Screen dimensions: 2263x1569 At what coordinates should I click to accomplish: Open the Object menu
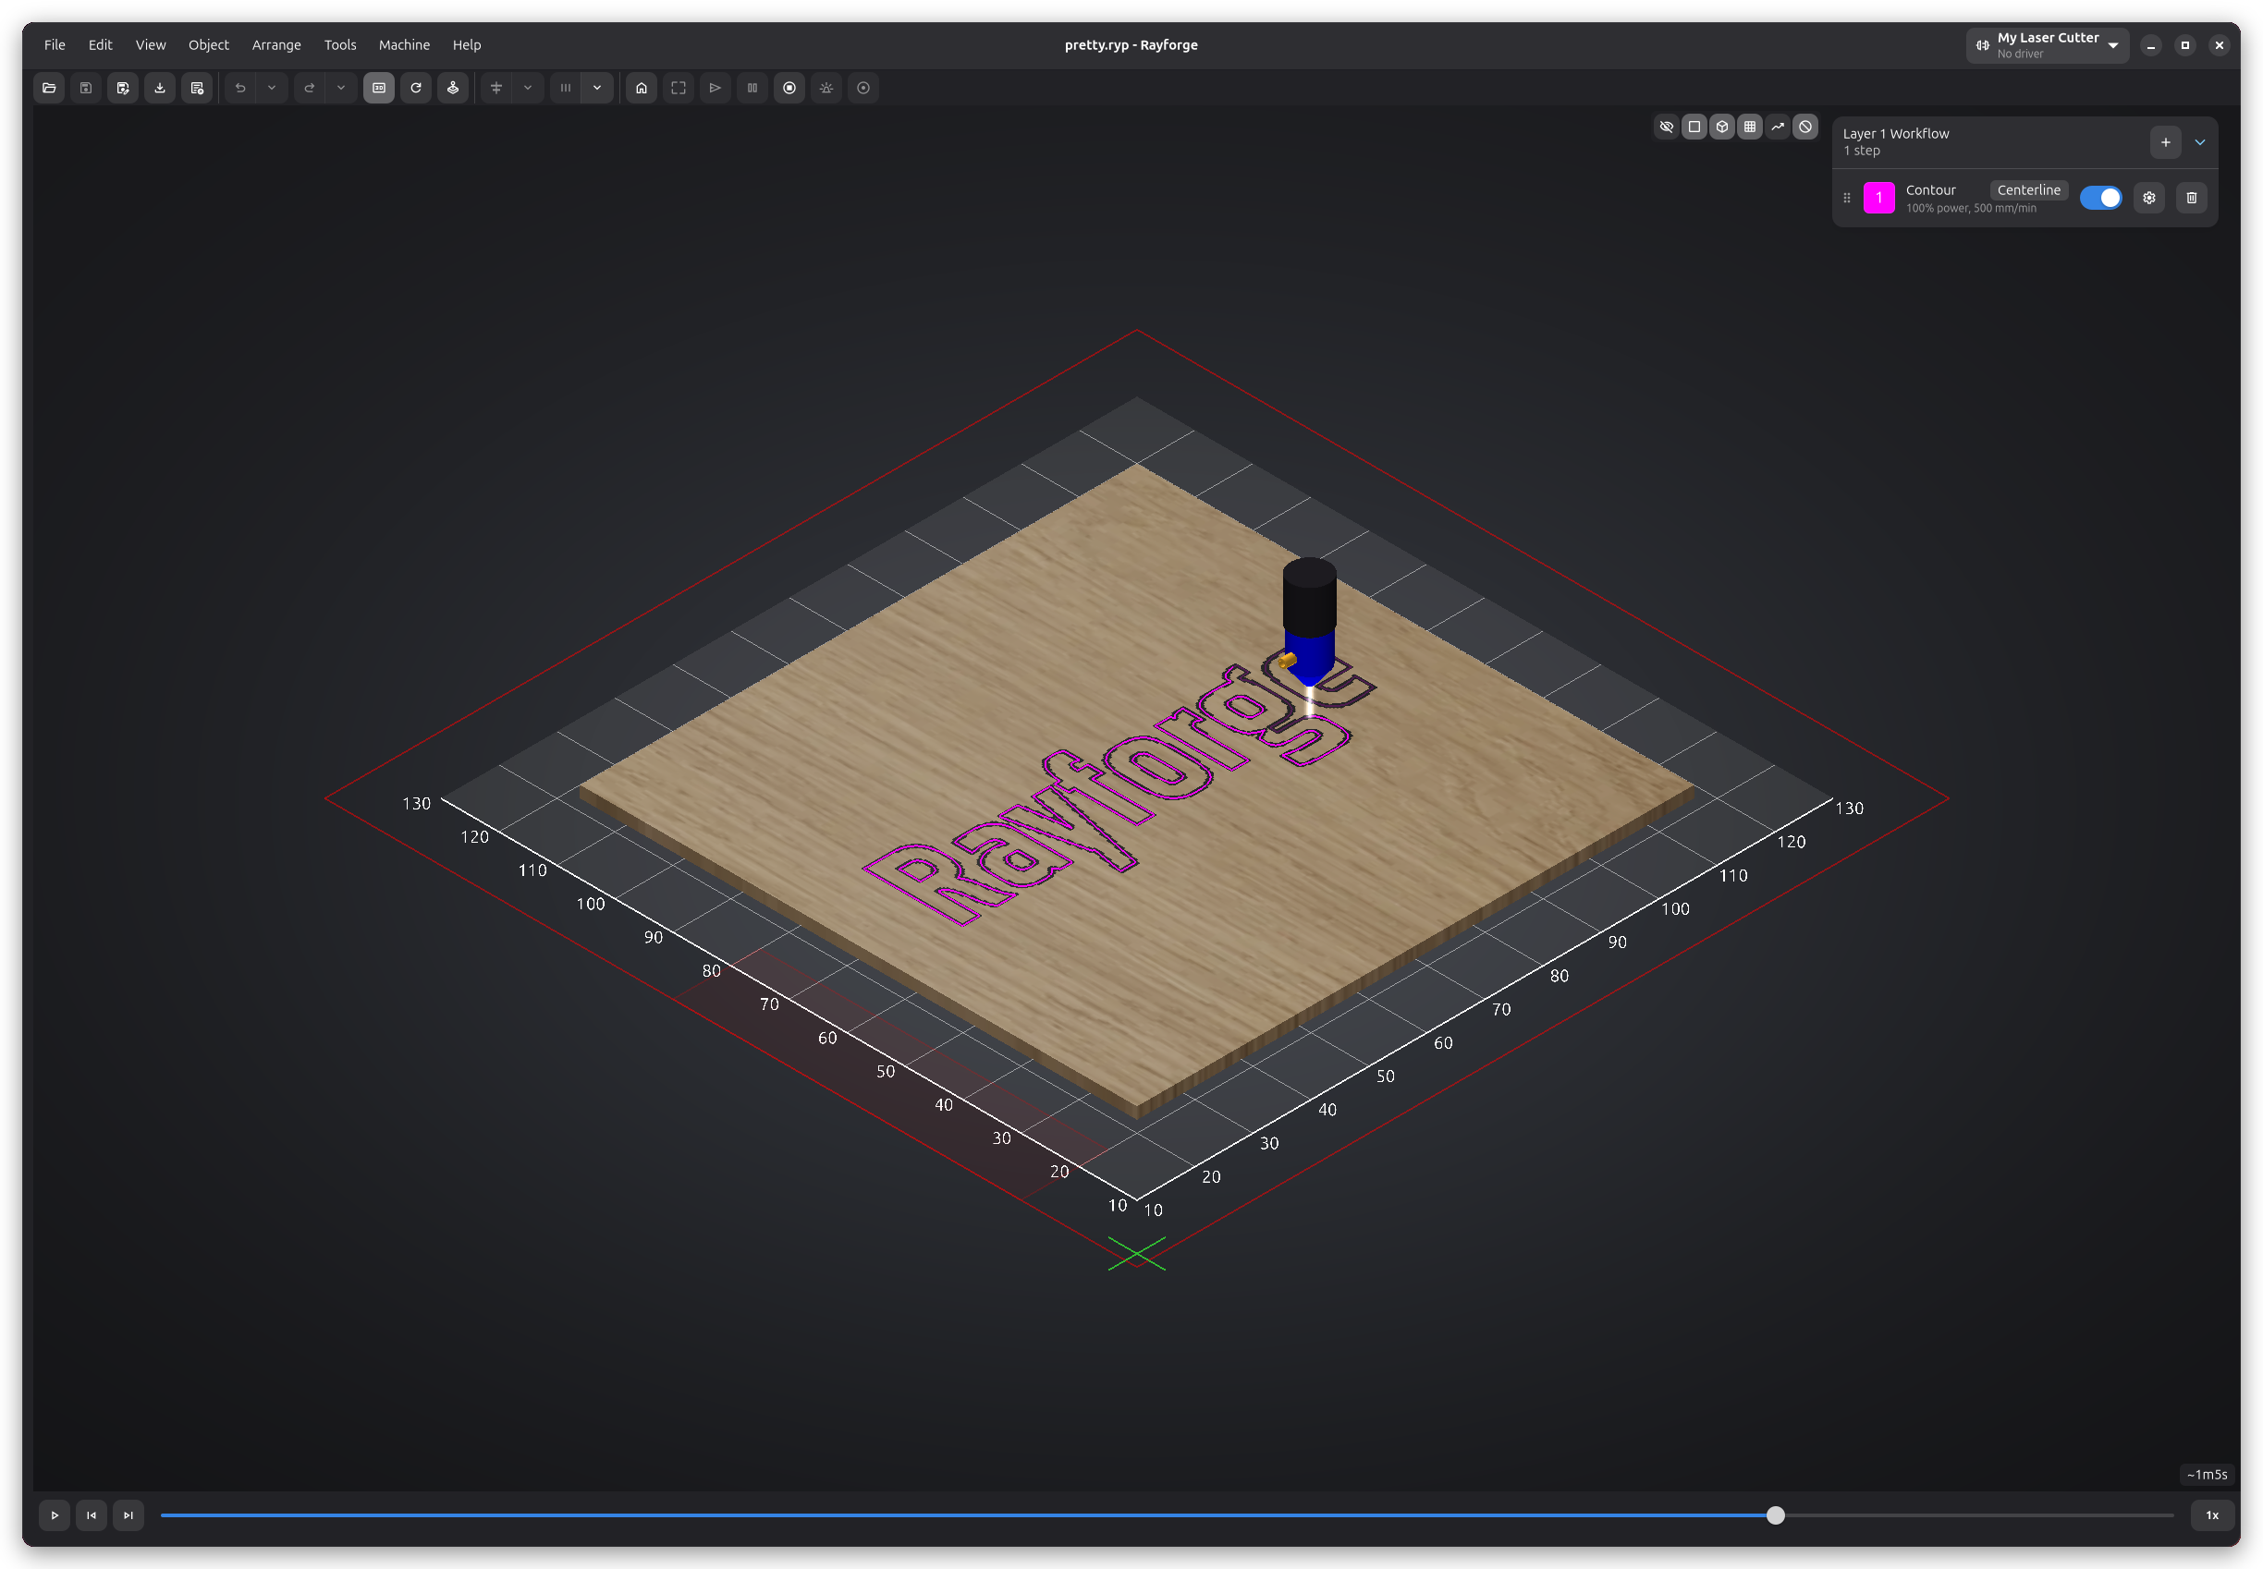pos(209,44)
